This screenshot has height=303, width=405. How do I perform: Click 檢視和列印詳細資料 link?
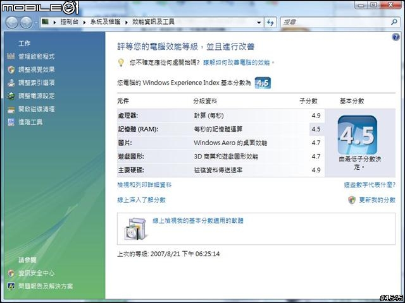click(144, 185)
